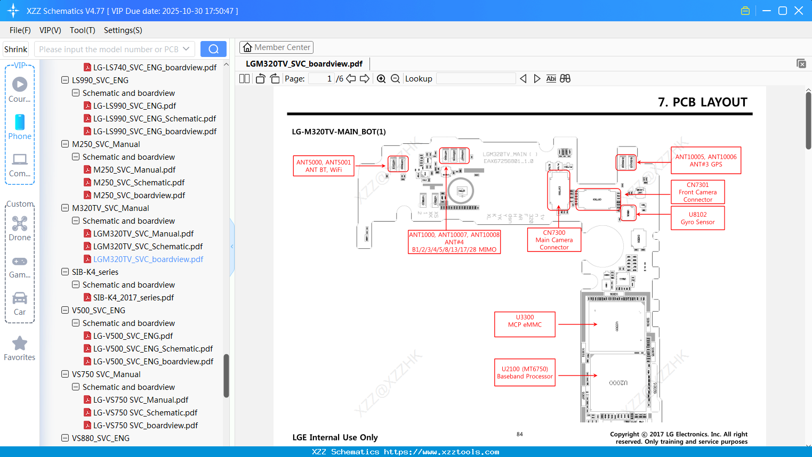Find previous lookup match
Screen dimensions: 812x457
coord(523,79)
